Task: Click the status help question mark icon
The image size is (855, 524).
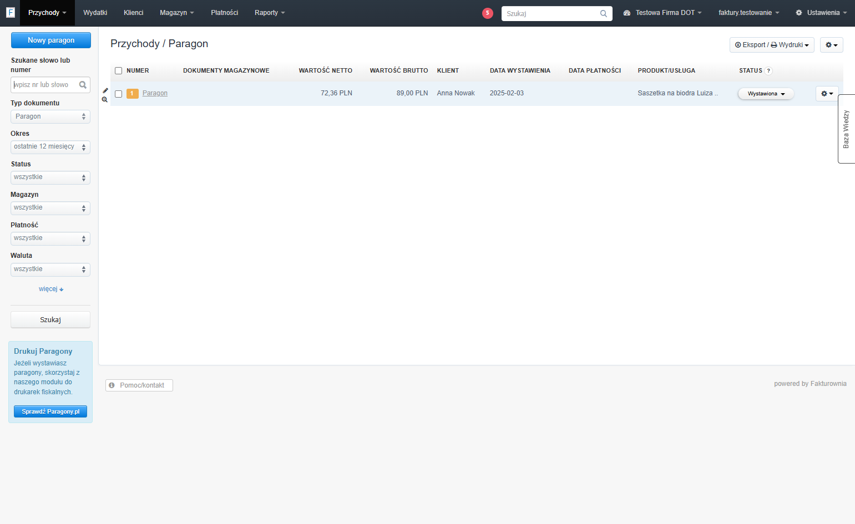Action: pos(768,71)
